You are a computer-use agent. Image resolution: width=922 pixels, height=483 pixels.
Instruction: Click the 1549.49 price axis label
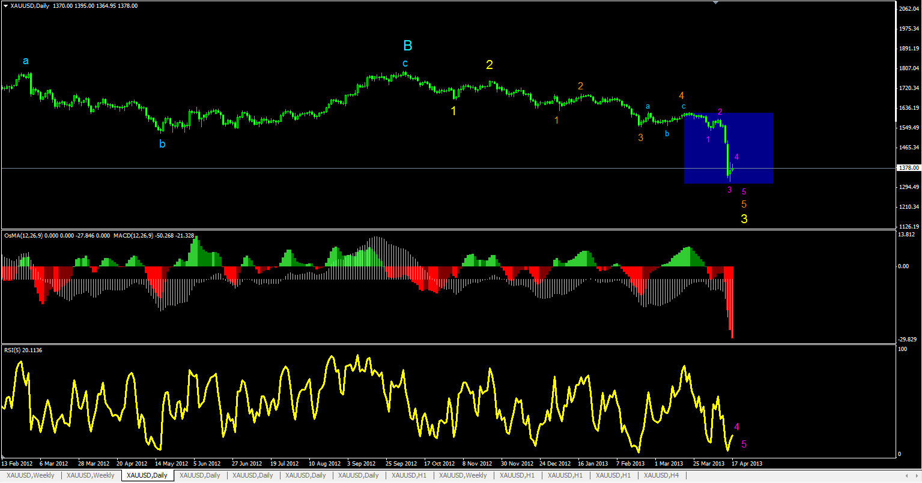click(909, 128)
